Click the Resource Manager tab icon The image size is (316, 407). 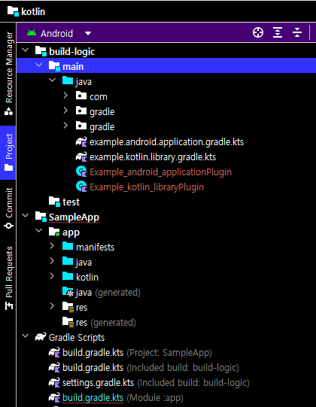[x=8, y=111]
